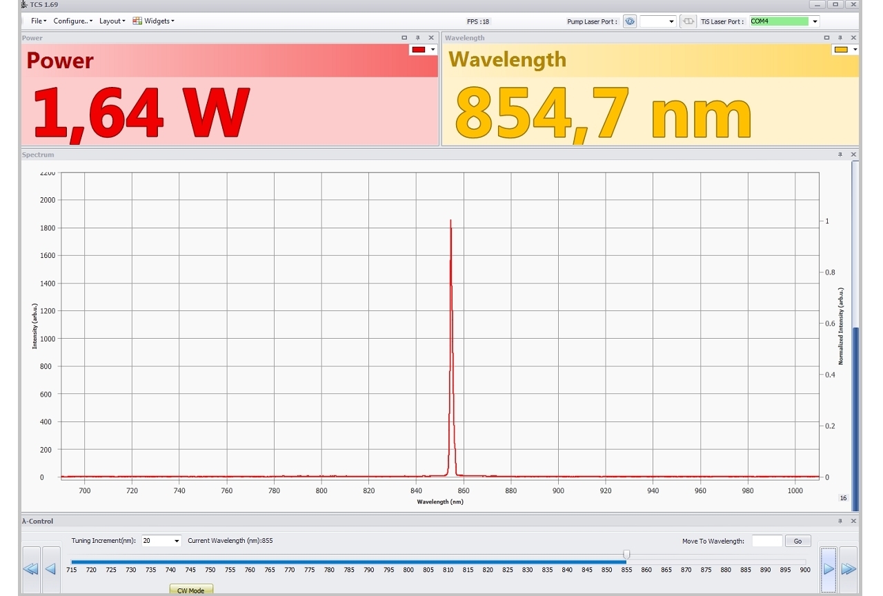883x596 pixels.
Task: Pin the Spectrum panel
Action: coord(840,155)
